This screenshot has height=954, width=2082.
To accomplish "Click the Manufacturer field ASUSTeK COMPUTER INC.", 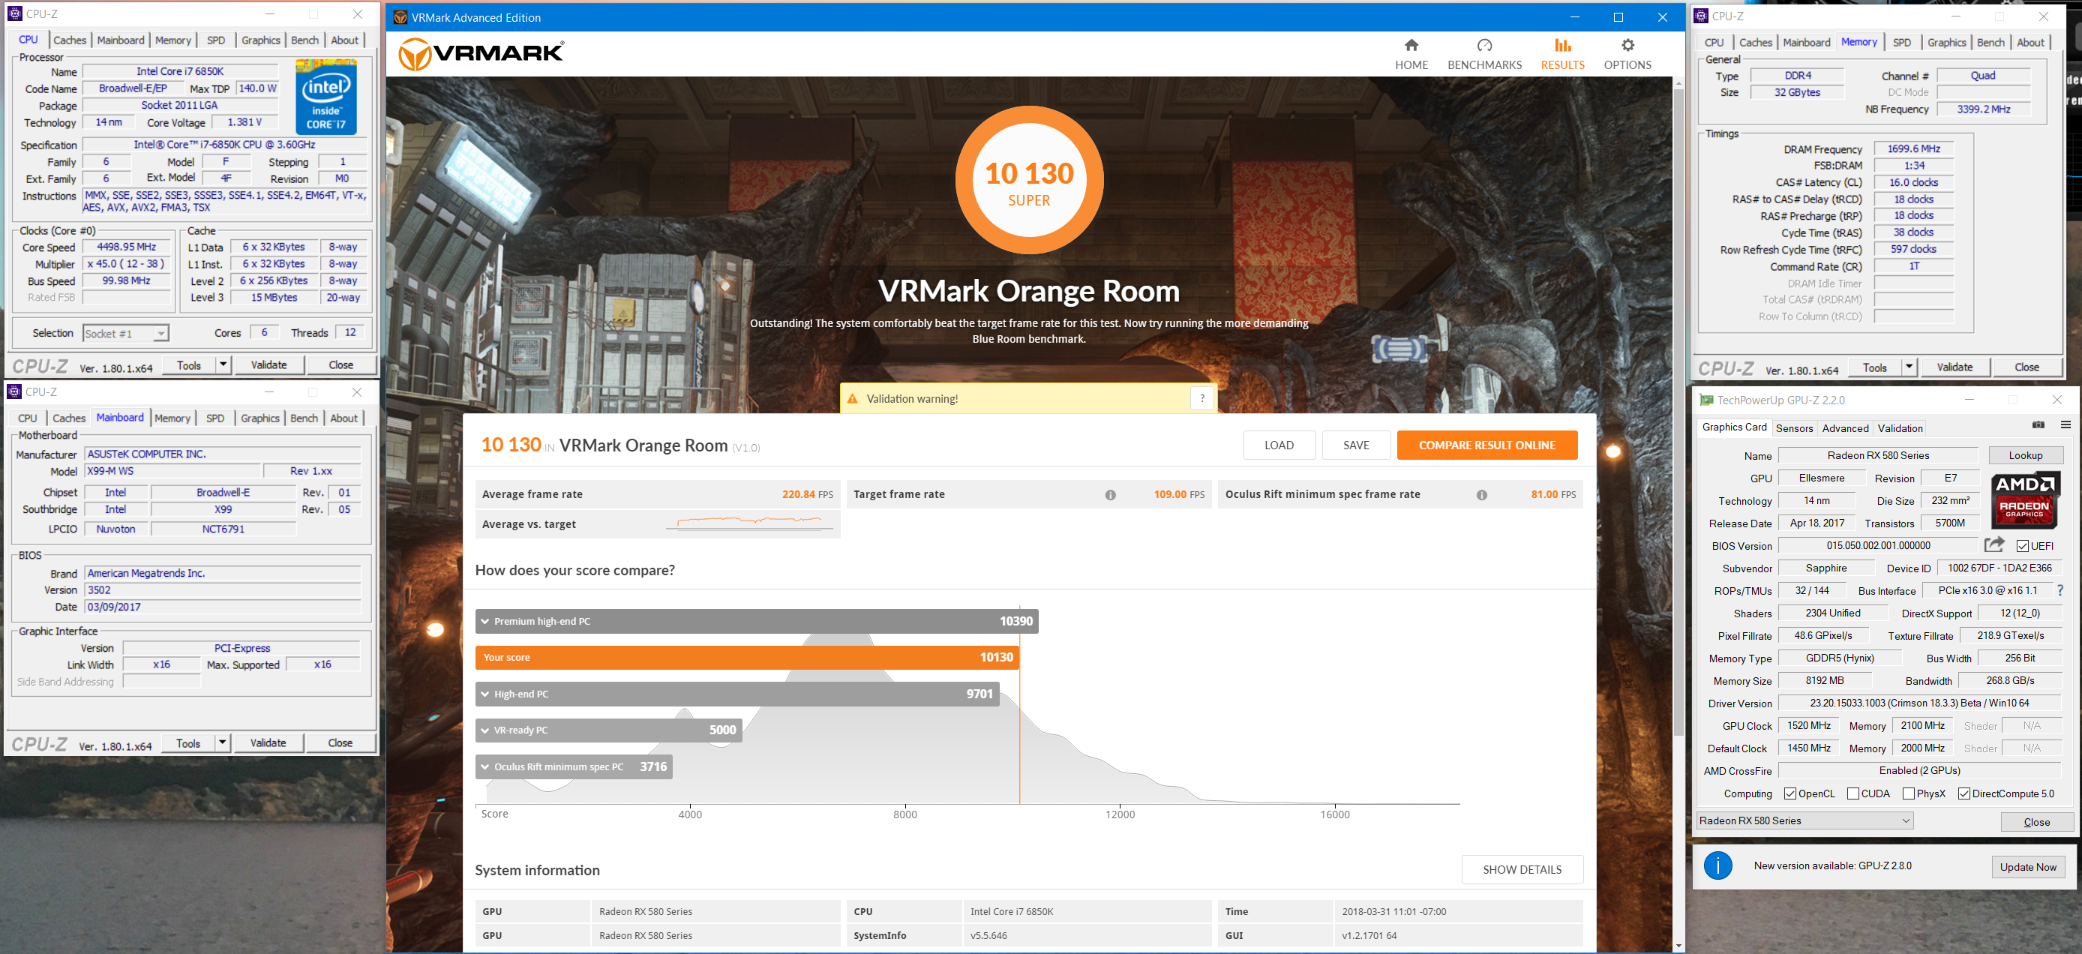I will 222,454.
